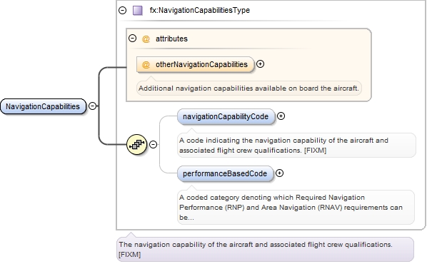Screen dimensions: 427x264
Task: Click bottom annotation 'The navigation capability of the aircraft'
Action: coord(265,249)
